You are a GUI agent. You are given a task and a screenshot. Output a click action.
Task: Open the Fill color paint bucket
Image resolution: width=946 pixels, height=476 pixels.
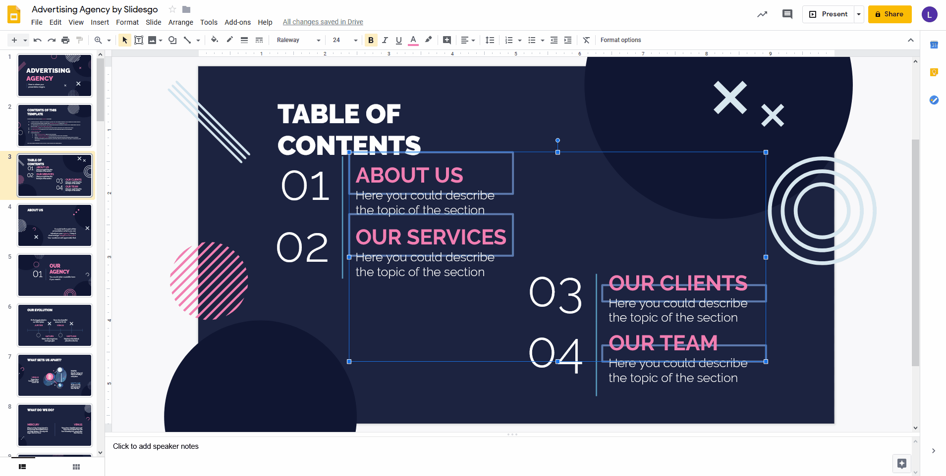(x=215, y=40)
